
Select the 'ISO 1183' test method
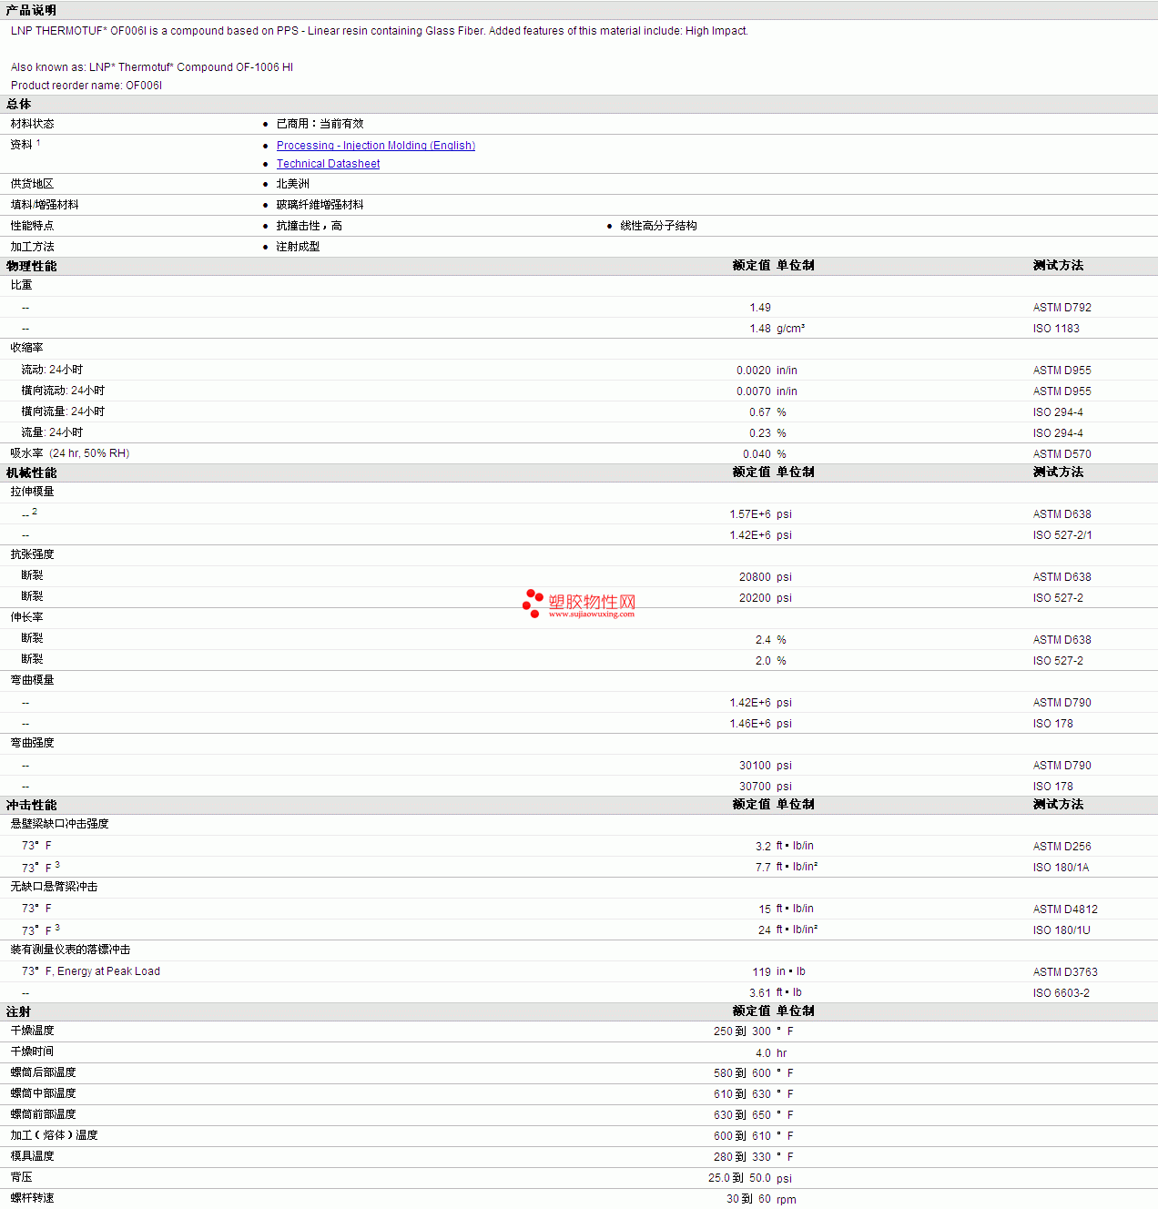(1056, 329)
